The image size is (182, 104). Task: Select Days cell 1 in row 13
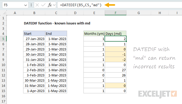point(115,80)
